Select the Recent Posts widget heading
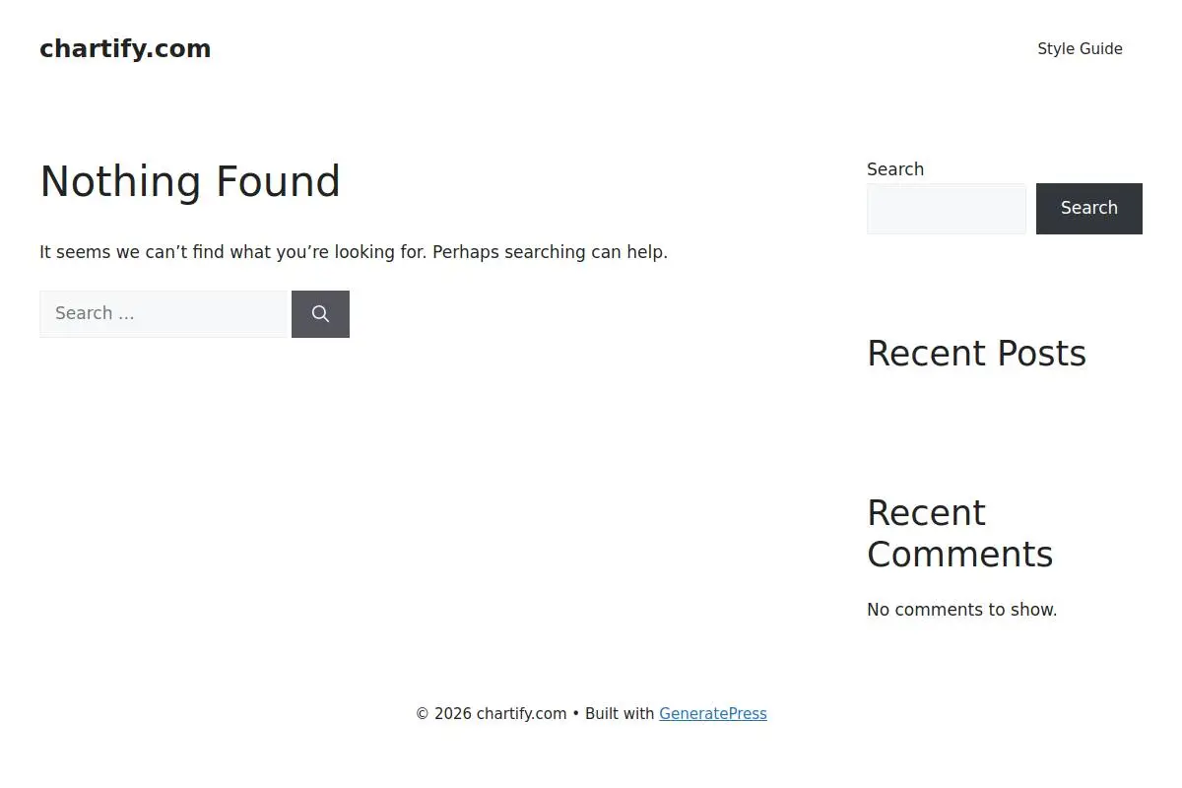The image size is (1182, 788). [x=976, y=354]
